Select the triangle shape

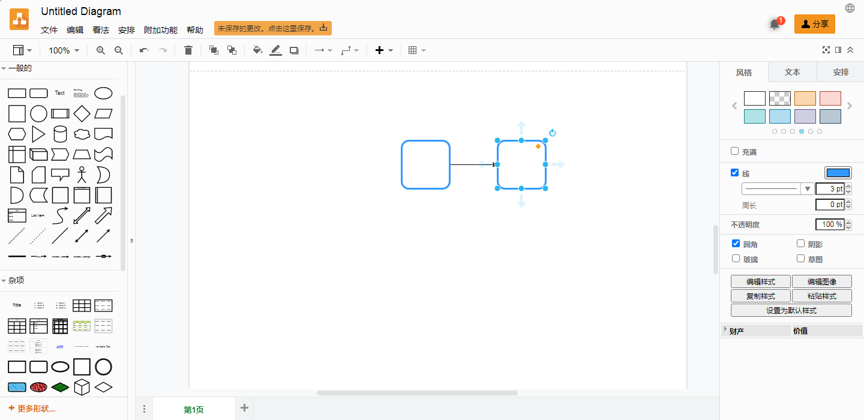38,134
